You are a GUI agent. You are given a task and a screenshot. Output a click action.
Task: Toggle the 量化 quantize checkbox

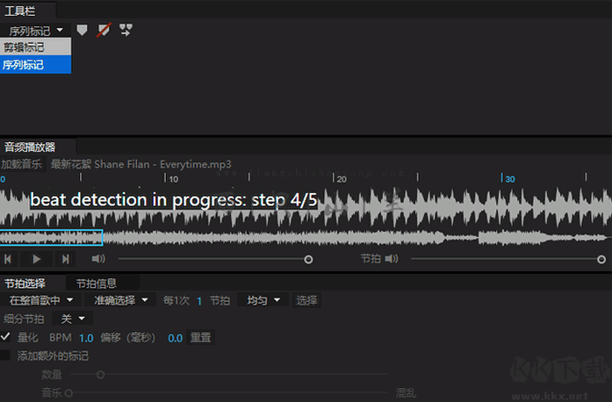tap(5, 336)
